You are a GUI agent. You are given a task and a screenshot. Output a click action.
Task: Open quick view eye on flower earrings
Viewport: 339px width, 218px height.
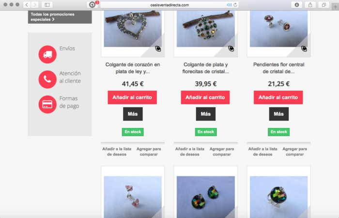click(304, 49)
